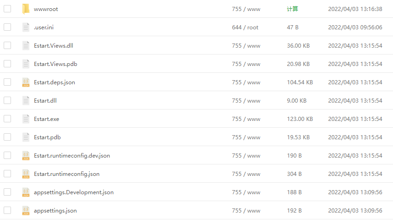The image size is (393, 224).
Task: Click the appsettings.json file icon
Action: tap(26, 210)
